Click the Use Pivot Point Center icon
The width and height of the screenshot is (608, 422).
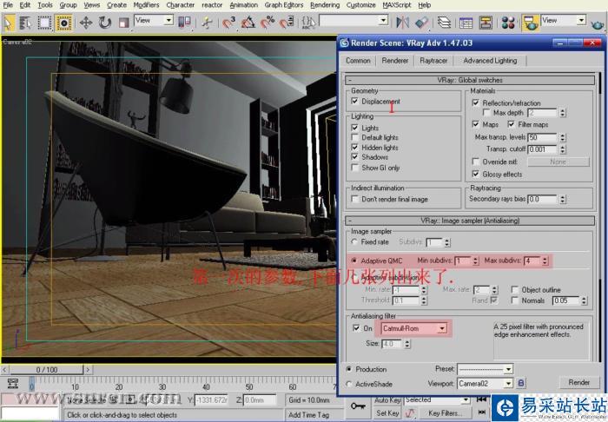pyautogui.click(x=184, y=23)
